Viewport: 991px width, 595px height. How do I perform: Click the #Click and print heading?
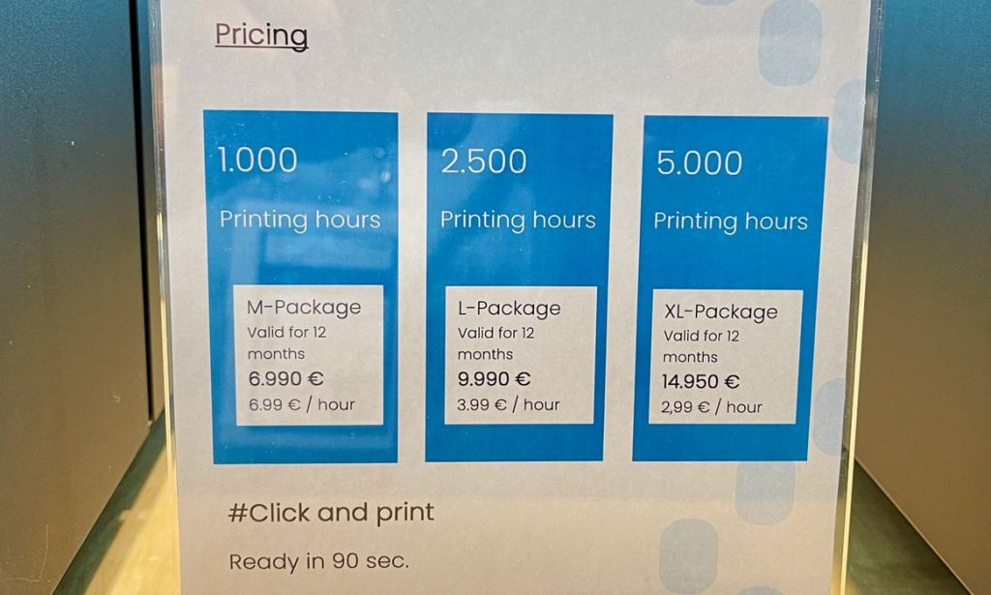331,513
